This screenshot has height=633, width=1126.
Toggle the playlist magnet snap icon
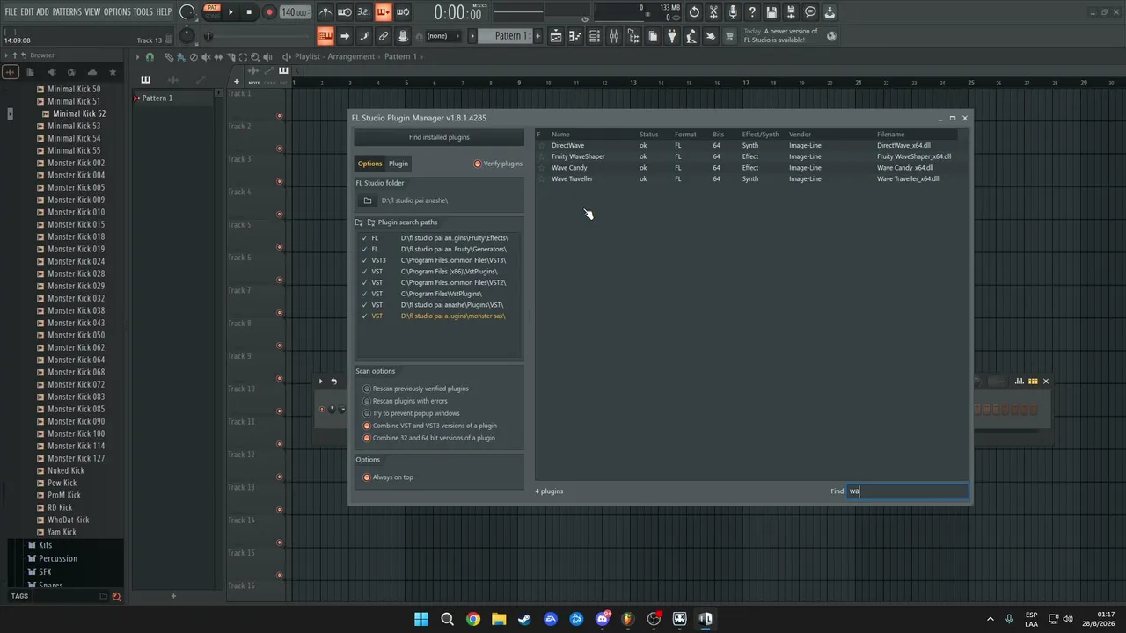pyautogui.click(x=150, y=56)
